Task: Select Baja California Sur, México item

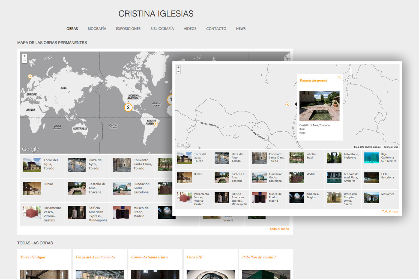Action: [380, 159]
